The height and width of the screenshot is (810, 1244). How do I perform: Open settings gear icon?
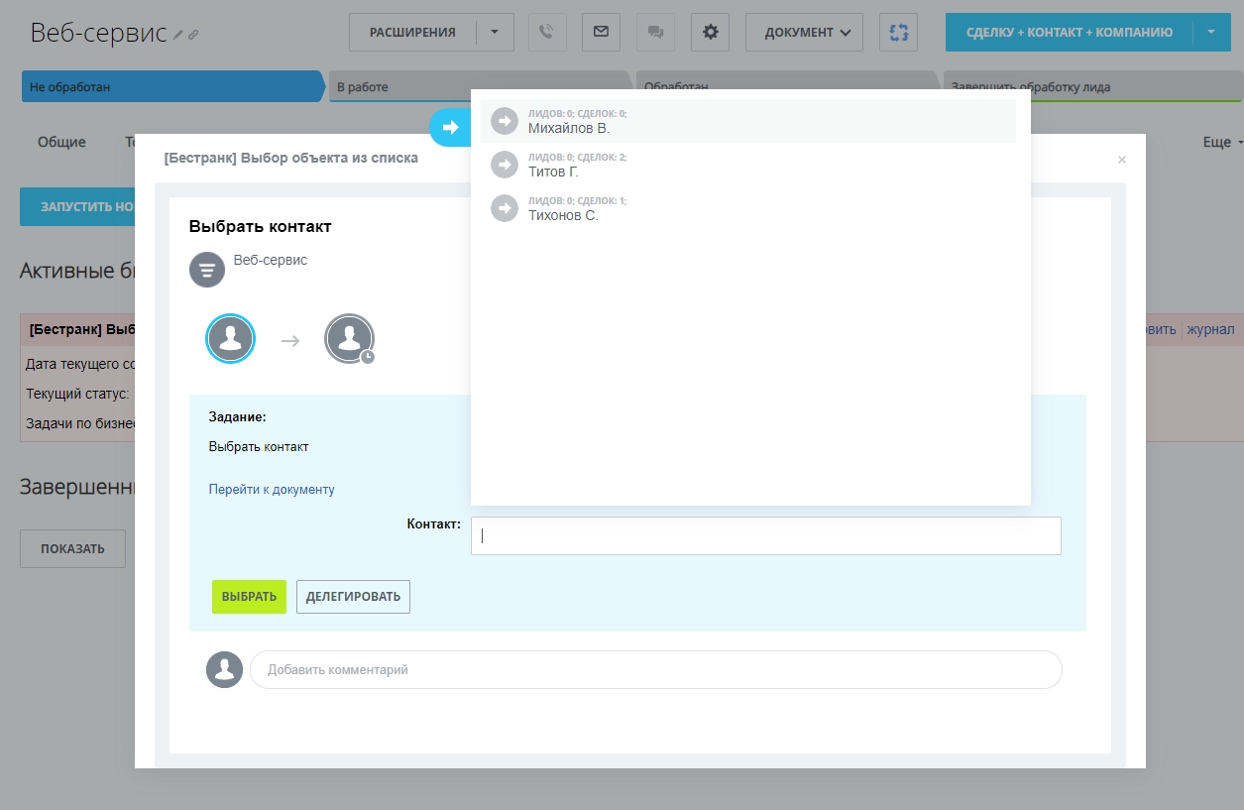point(710,32)
